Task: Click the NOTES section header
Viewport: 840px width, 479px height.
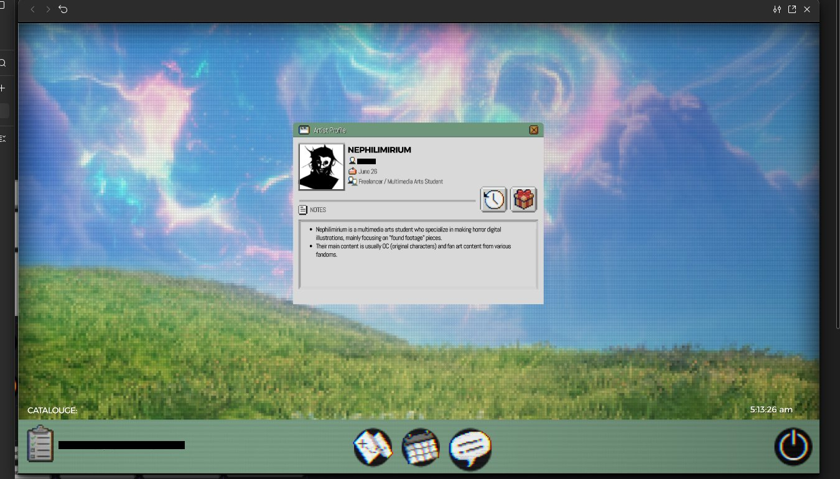Action: coord(317,210)
